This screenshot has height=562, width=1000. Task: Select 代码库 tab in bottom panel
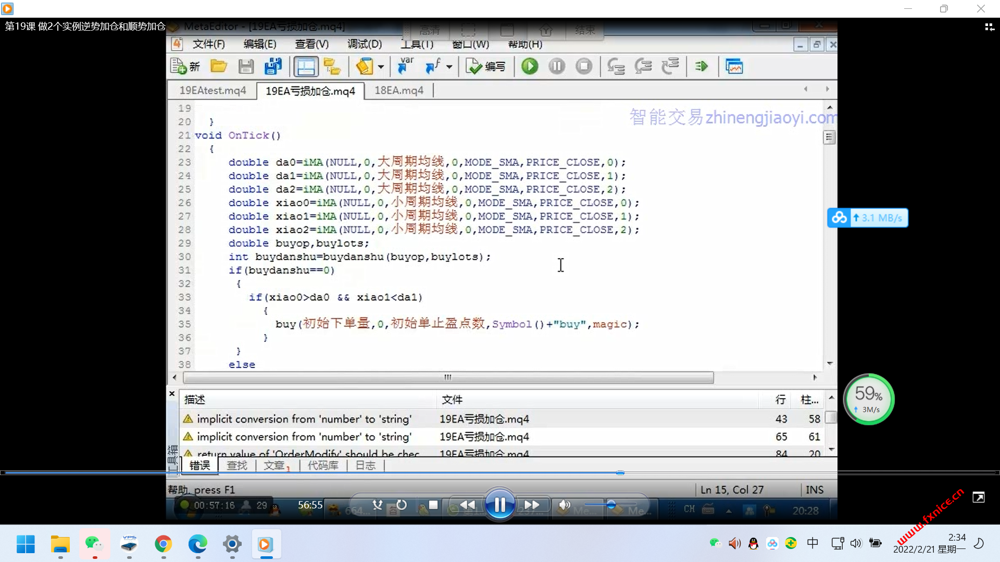pos(323,465)
